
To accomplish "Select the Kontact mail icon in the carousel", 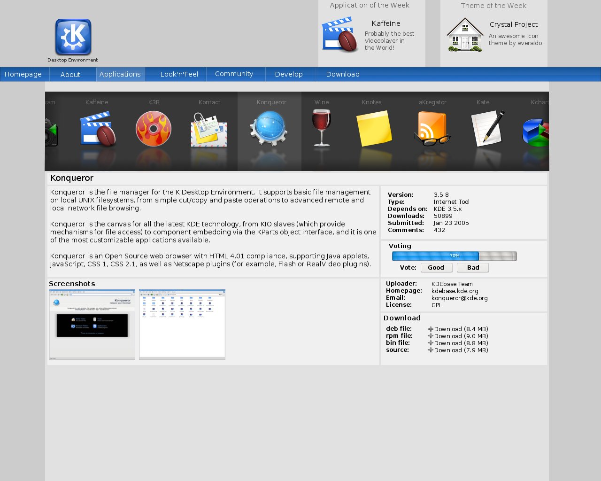I will (209, 130).
